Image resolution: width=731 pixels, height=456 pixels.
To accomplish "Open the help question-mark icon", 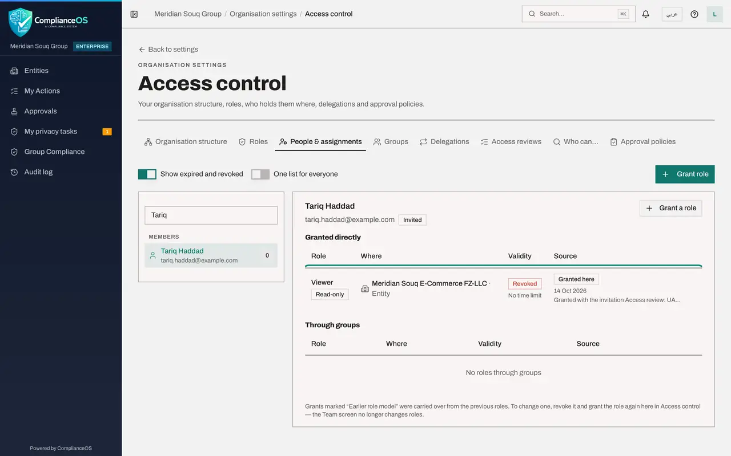I will point(694,14).
